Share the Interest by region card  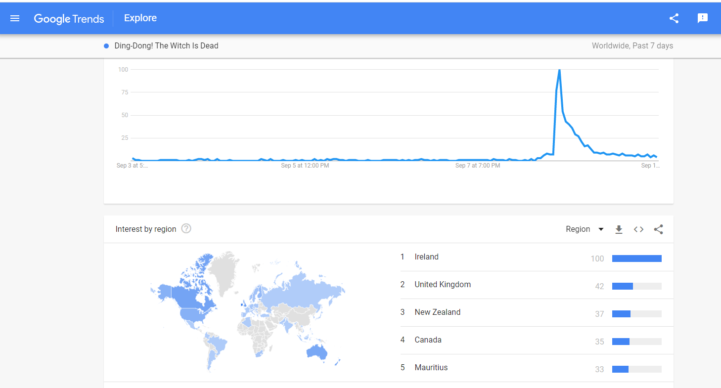(658, 229)
